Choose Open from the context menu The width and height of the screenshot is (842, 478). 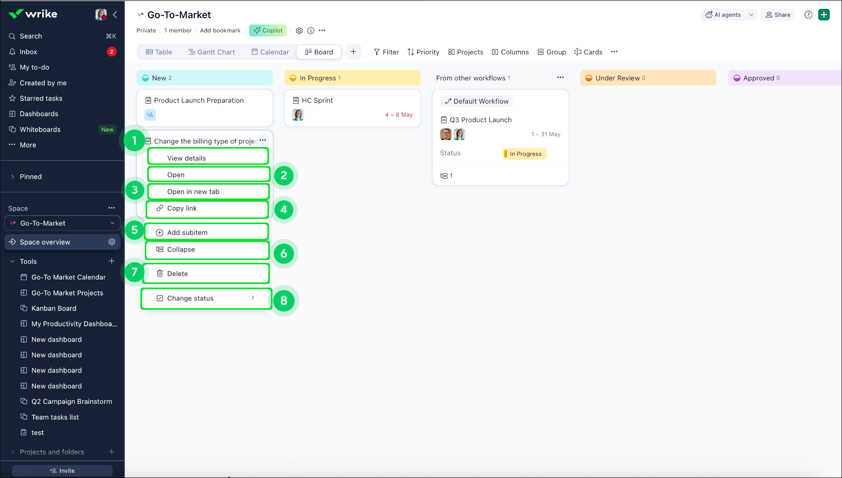pos(208,175)
